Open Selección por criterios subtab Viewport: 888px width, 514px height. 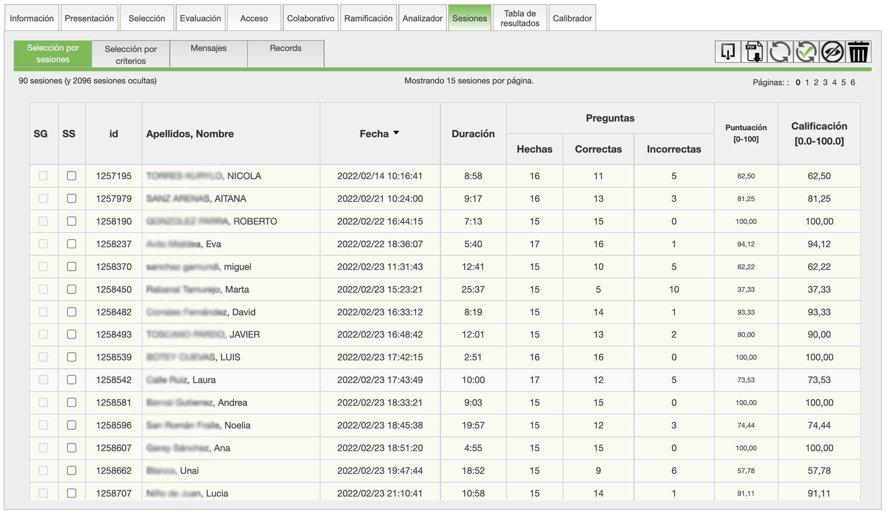131,54
